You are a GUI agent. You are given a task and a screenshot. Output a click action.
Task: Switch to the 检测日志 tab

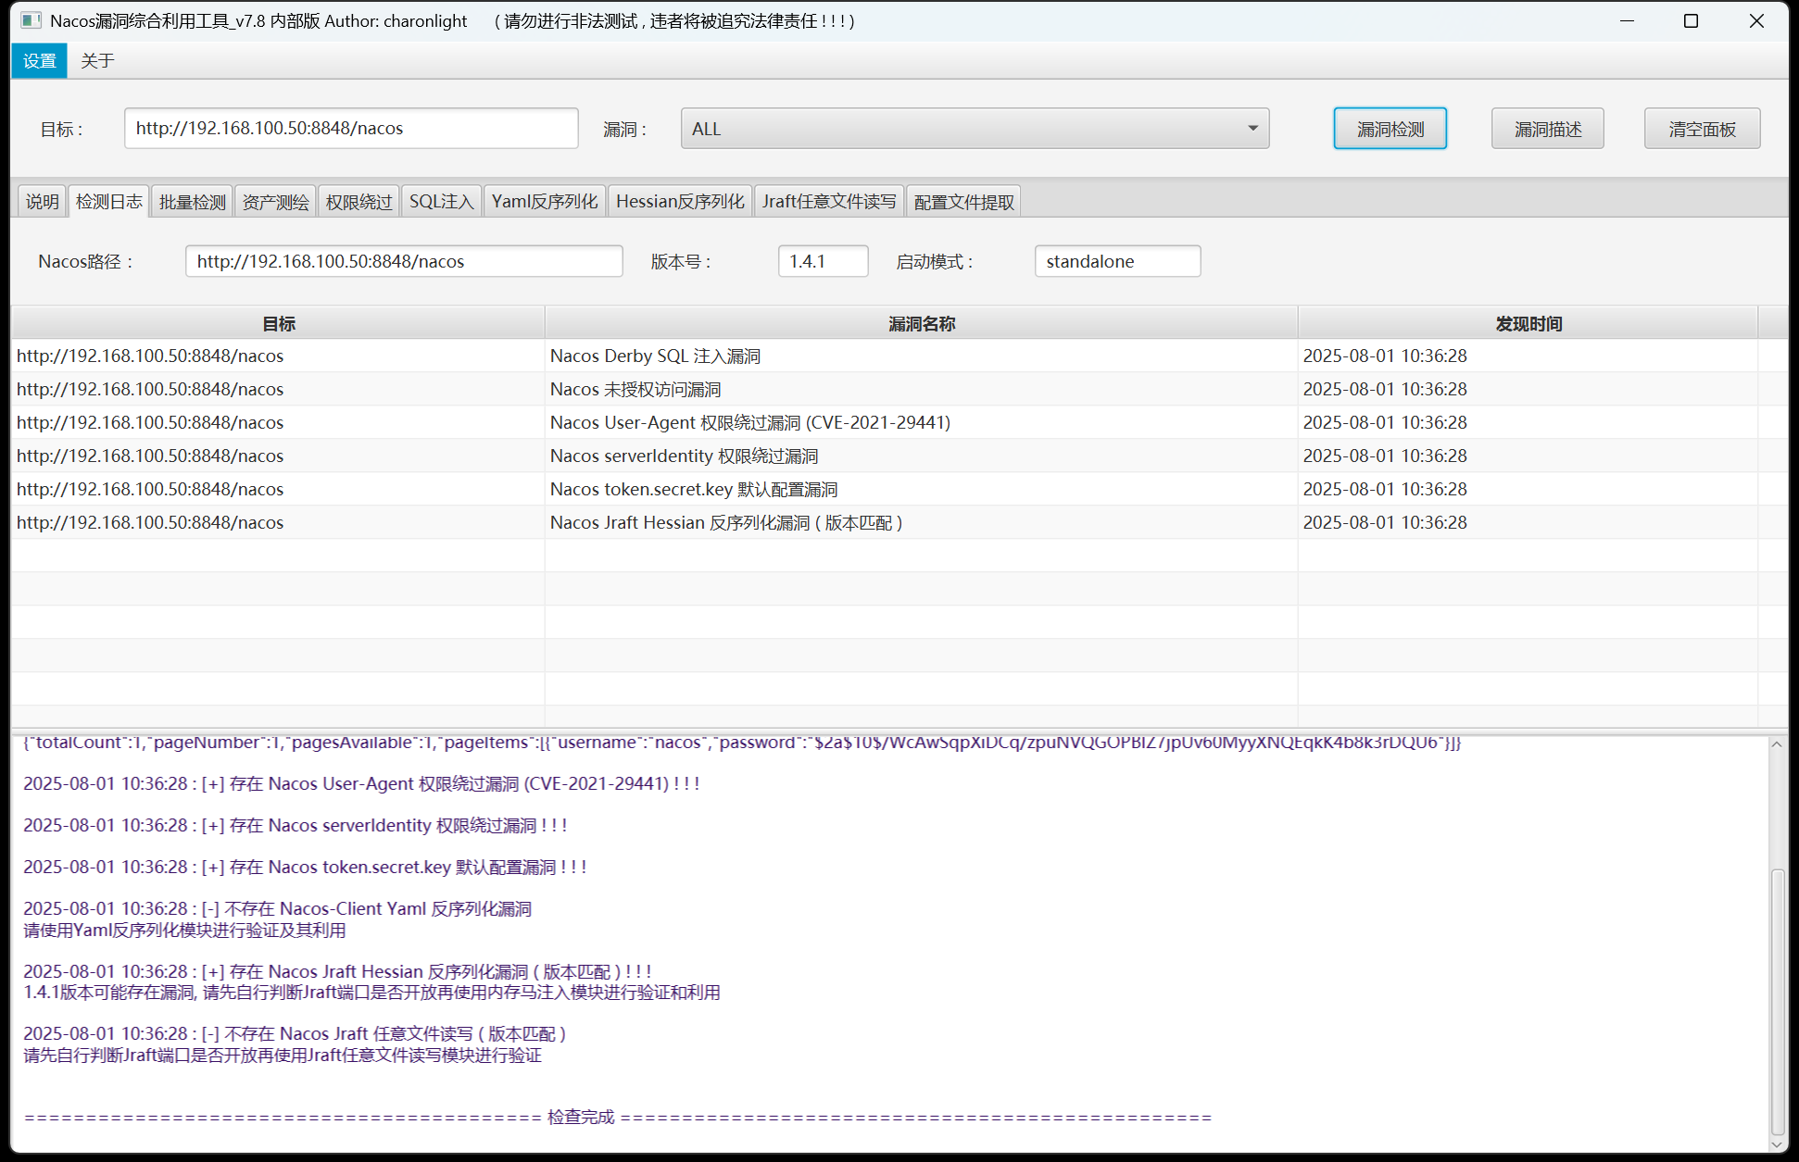(x=108, y=201)
